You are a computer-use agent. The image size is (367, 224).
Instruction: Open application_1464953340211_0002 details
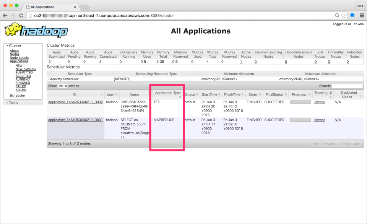pyautogui.click(x=75, y=102)
